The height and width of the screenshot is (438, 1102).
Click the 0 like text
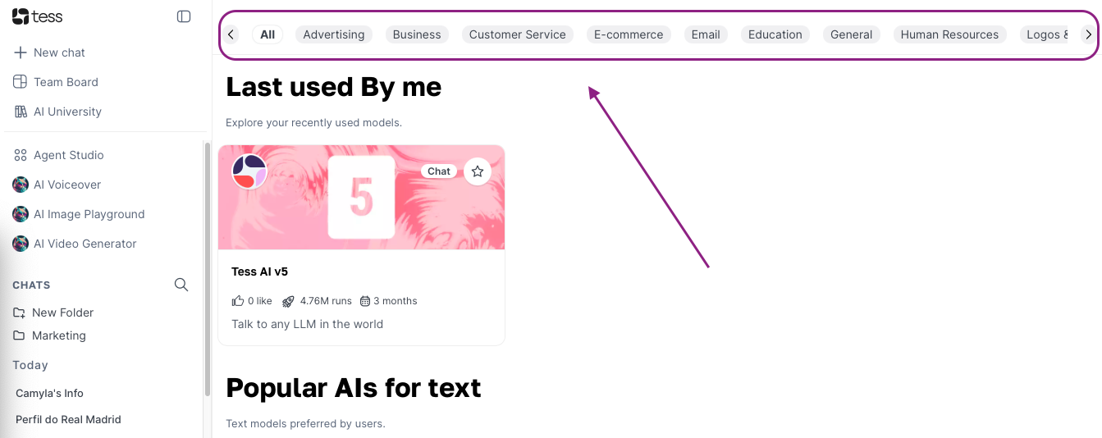(x=259, y=301)
